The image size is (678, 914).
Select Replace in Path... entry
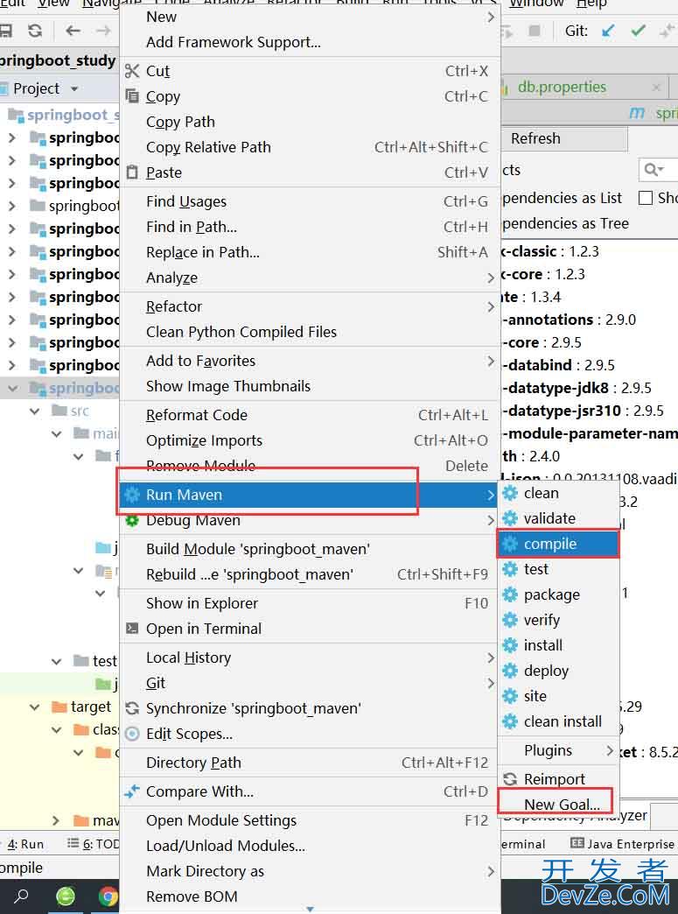[x=310, y=252]
